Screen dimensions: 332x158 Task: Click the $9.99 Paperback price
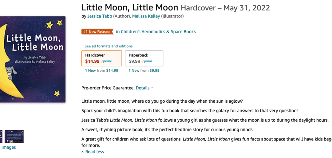click(x=134, y=61)
